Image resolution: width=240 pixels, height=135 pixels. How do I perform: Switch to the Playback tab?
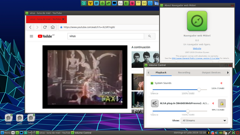161,72
